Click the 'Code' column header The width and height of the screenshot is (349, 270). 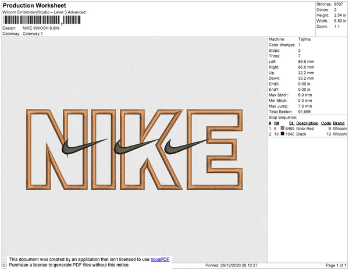click(x=326, y=123)
